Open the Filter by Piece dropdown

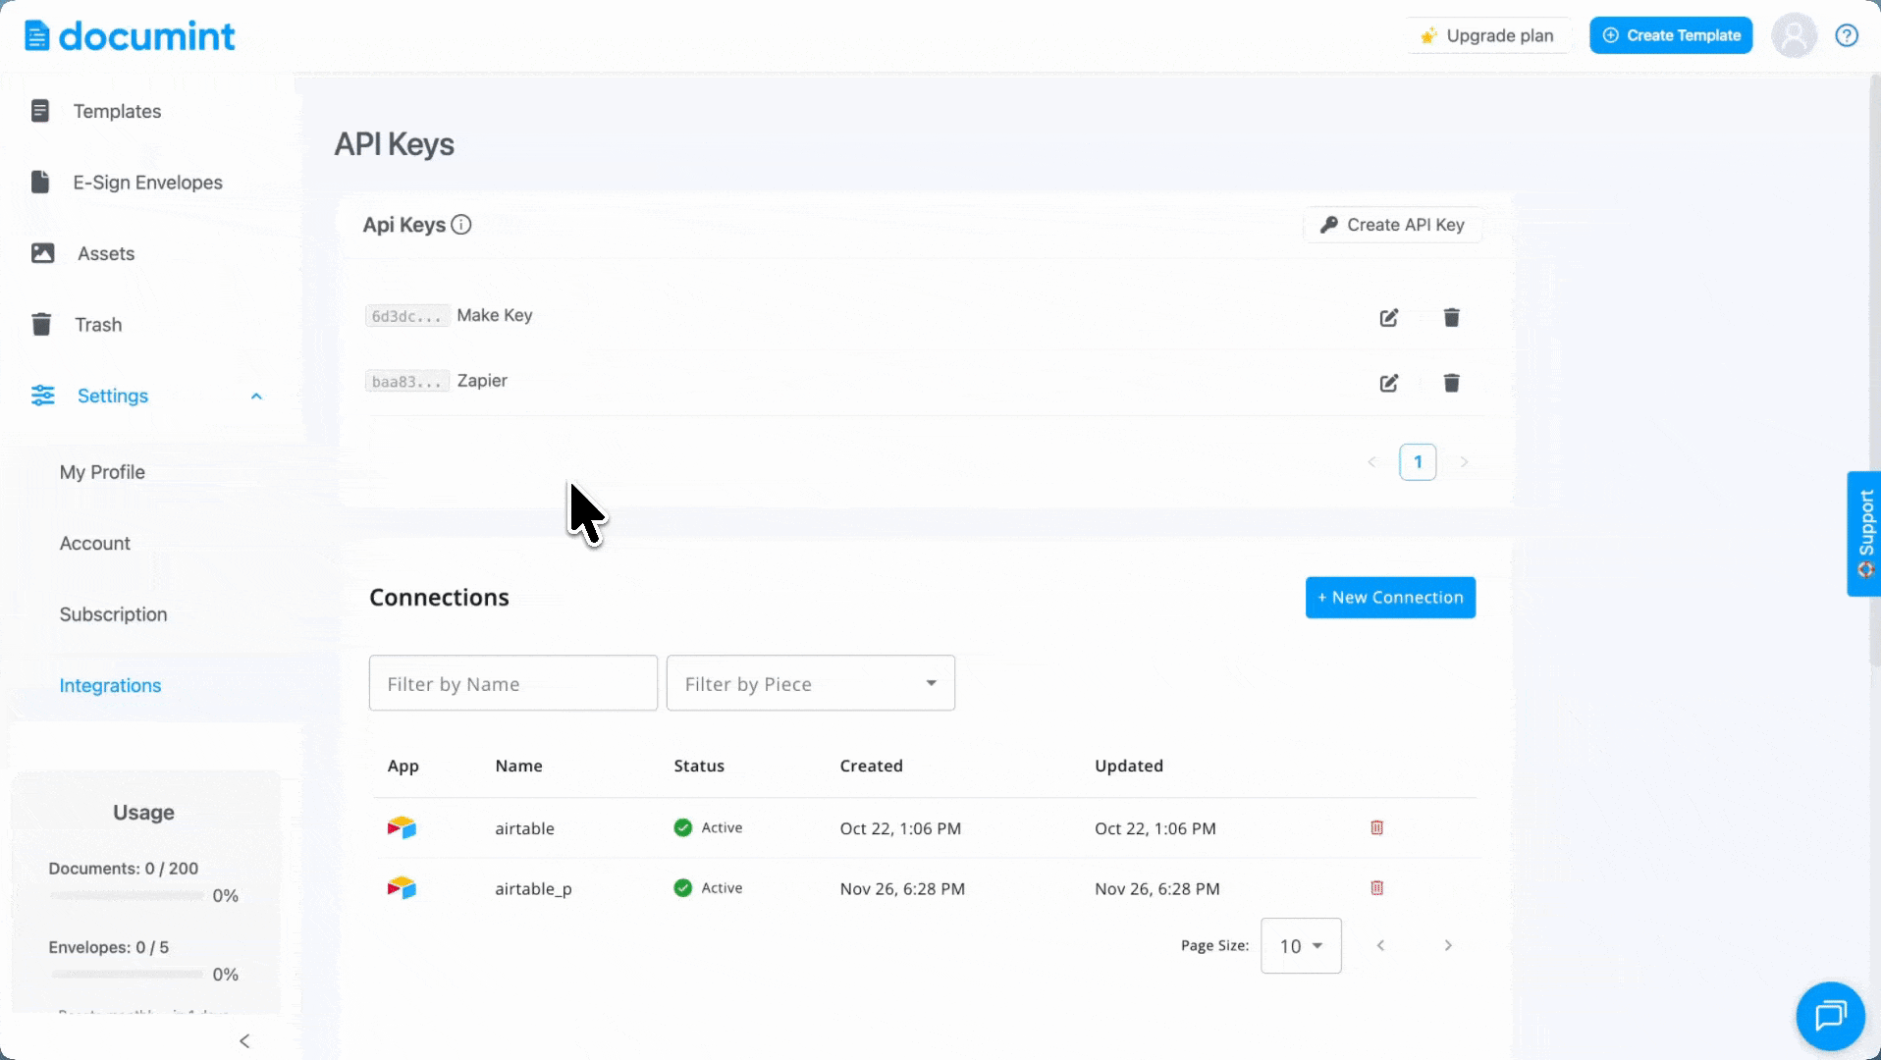point(810,683)
